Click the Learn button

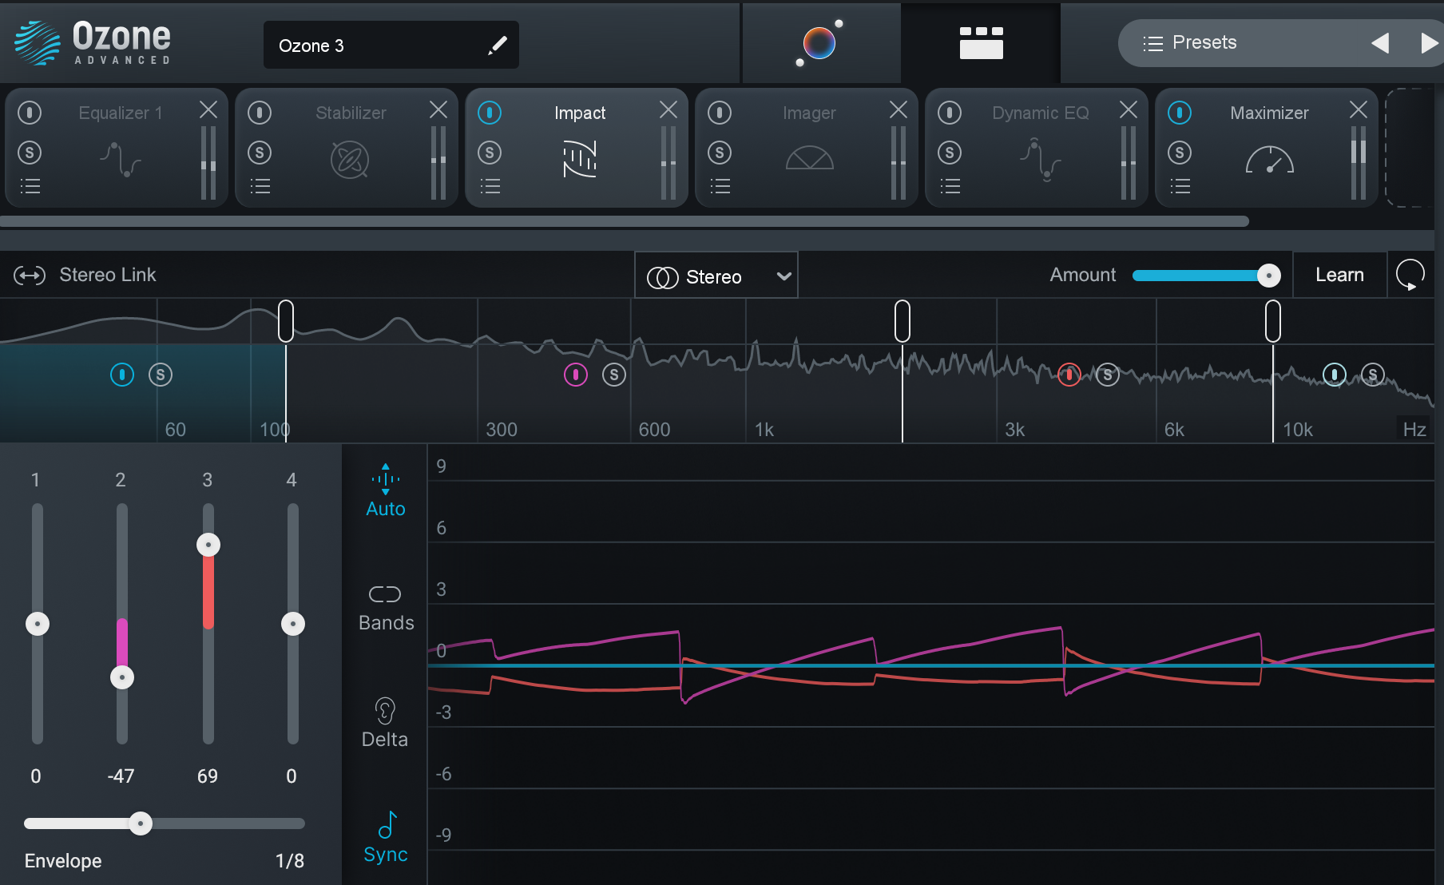1339,276
